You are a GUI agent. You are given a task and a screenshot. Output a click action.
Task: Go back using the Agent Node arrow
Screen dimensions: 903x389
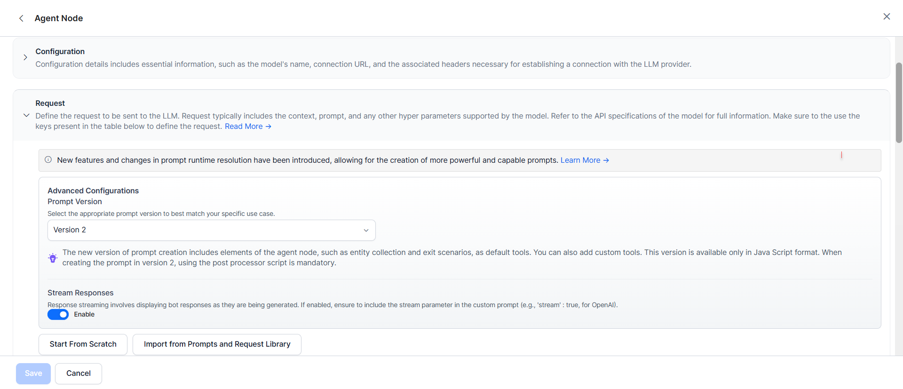pos(21,18)
